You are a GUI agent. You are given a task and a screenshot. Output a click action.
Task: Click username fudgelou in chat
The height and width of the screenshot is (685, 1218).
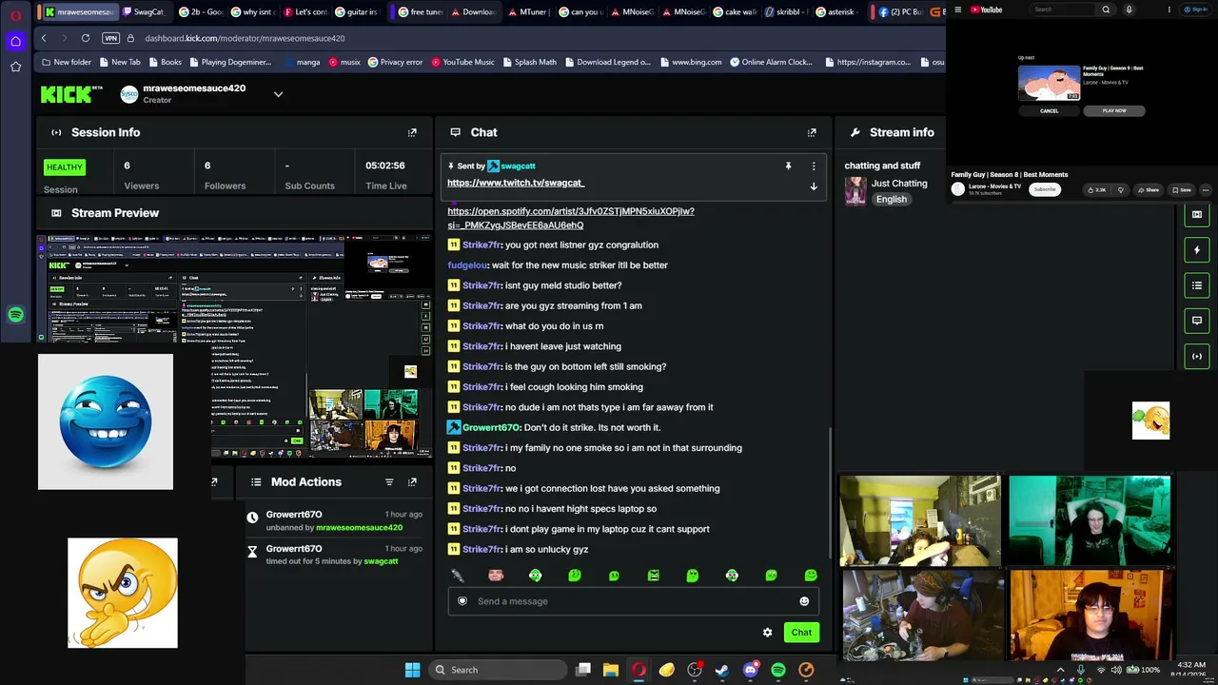[x=467, y=265]
